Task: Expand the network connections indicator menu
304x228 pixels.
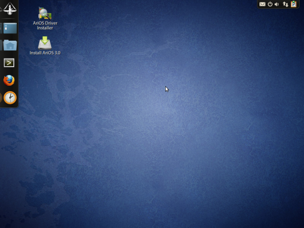Action: point(285,4)
